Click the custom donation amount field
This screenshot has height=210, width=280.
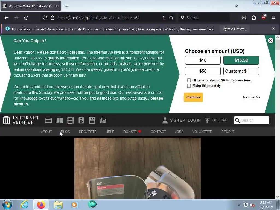(x=253, y=71)
